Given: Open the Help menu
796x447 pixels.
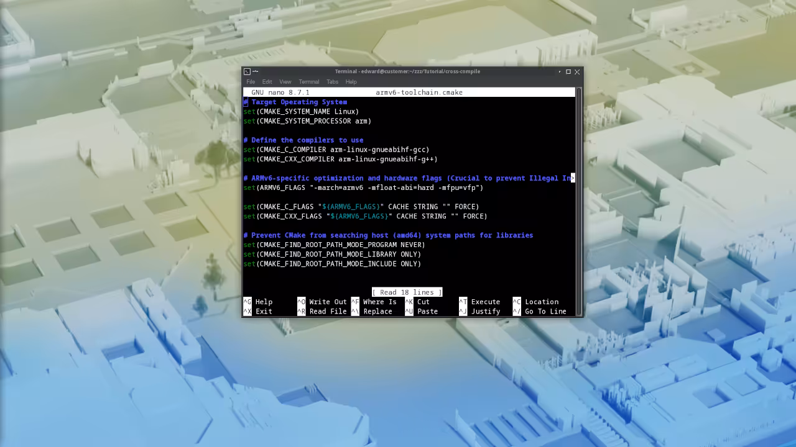Looking at the screenshot, I should coord(351,82).
